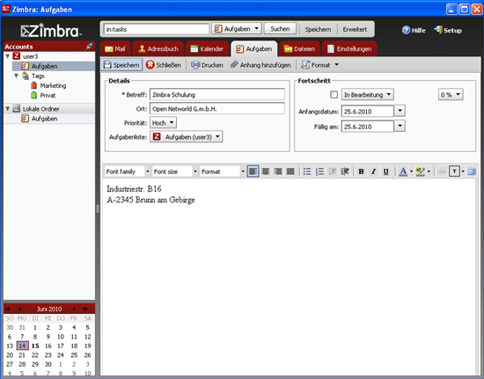Collapse the Tags tree node
Viewport: 484px width, 379px height.
coord(17,76)
